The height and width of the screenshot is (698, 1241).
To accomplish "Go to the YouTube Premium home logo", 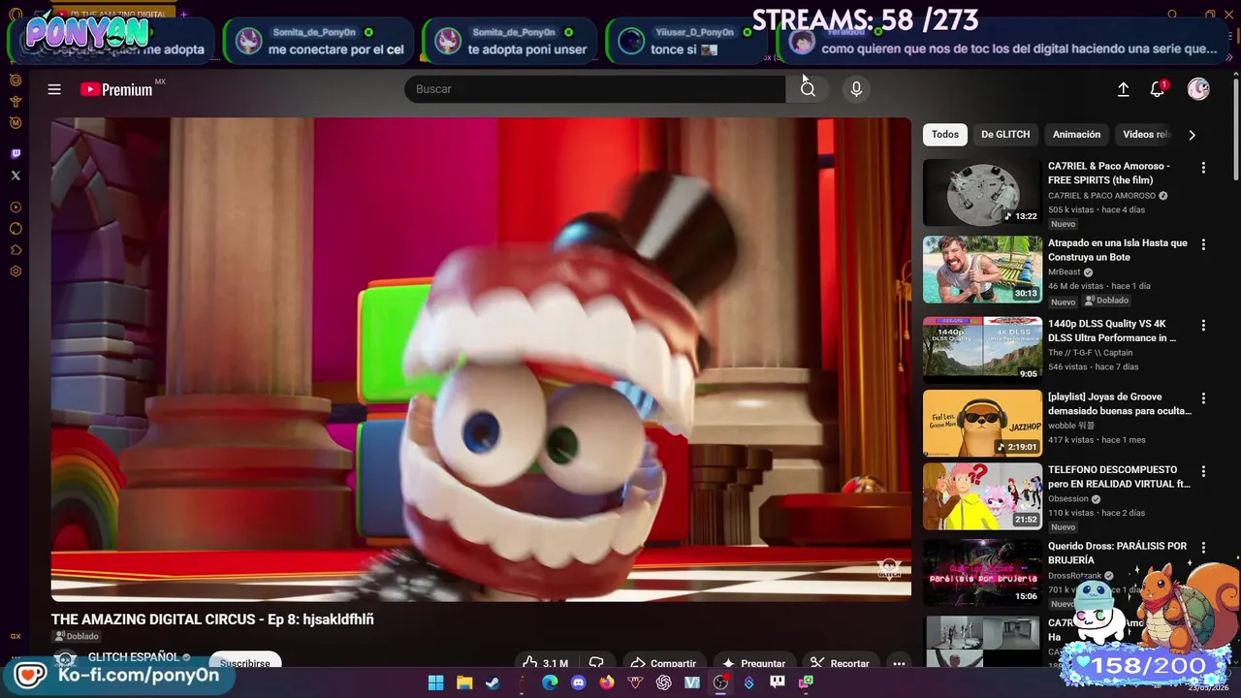I will 117,89.
